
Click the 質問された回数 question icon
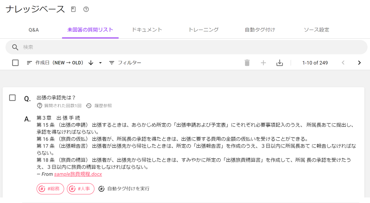[39, 106]
